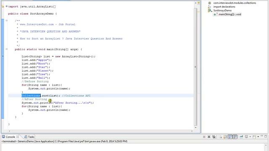Open the Open Console dropdown arrow
269x151 pixels.
(x=258, y=137)
